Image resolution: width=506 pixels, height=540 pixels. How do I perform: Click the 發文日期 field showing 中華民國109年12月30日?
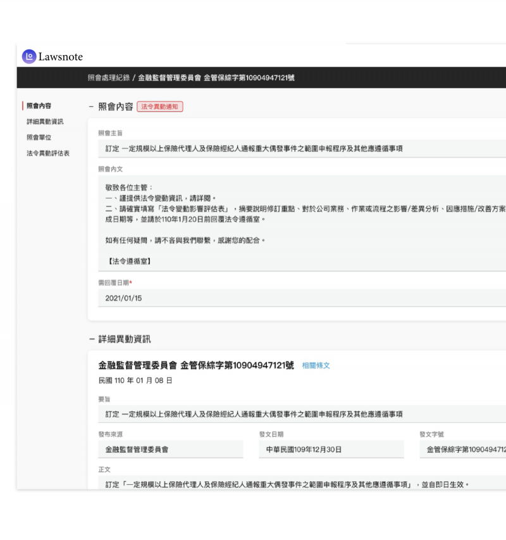point(332,449)
